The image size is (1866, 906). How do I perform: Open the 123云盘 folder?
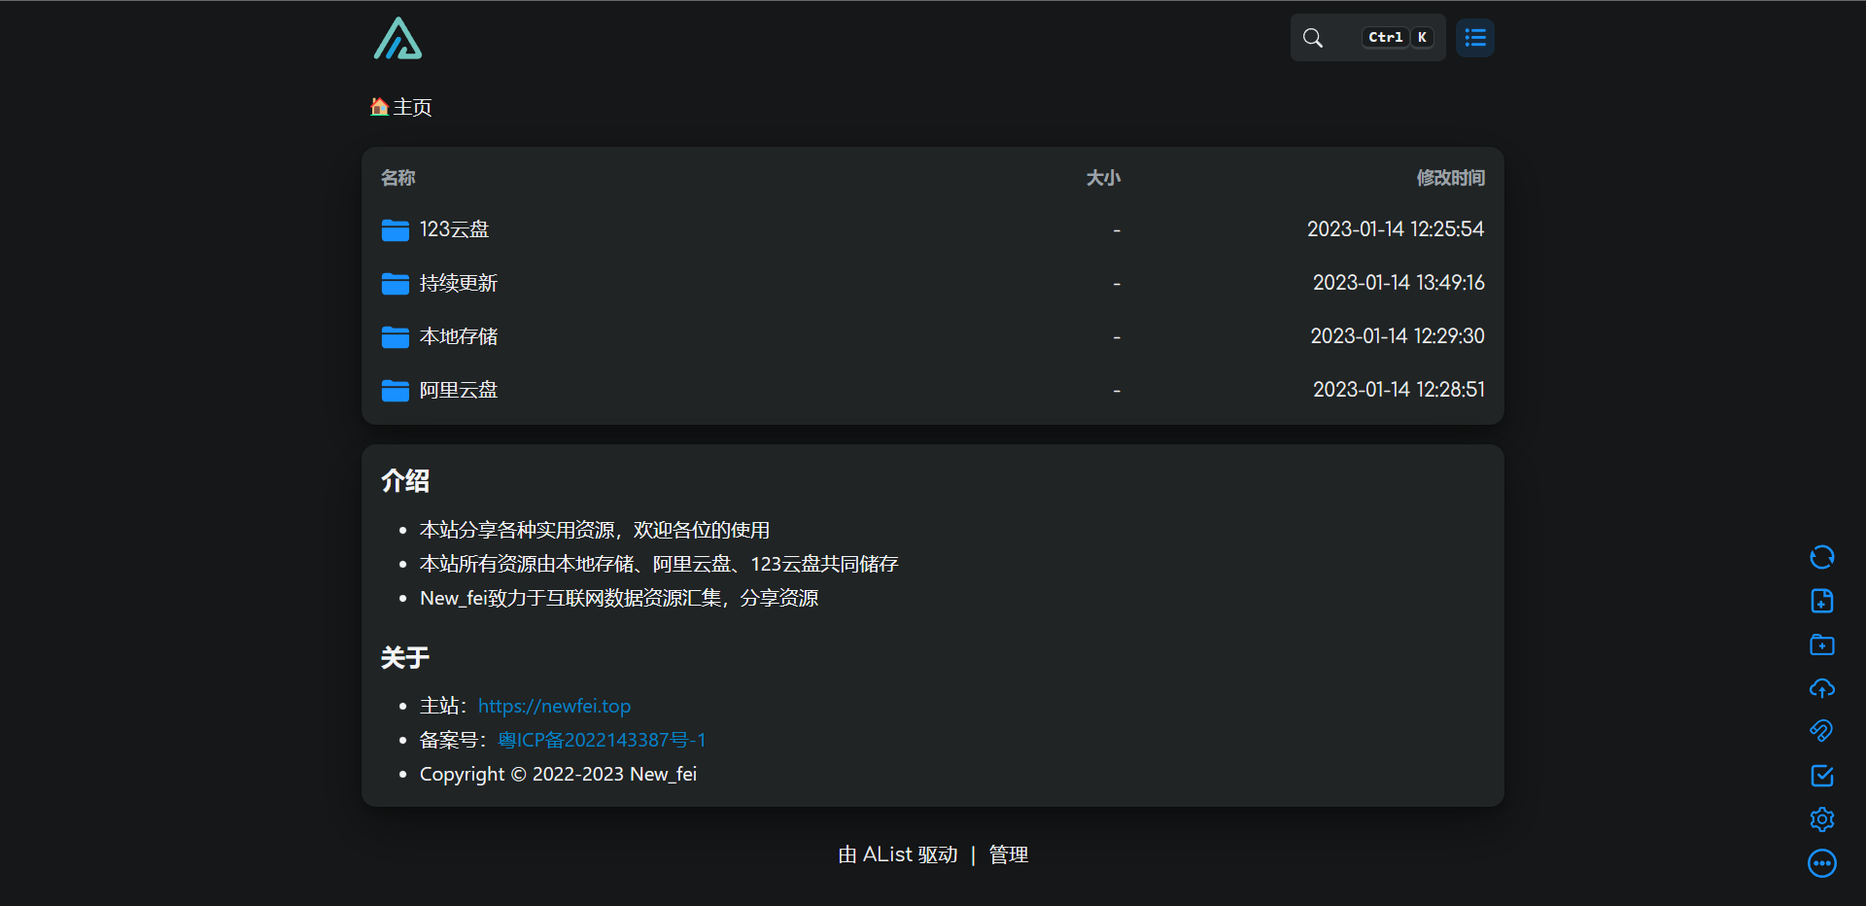pos(454,229)
